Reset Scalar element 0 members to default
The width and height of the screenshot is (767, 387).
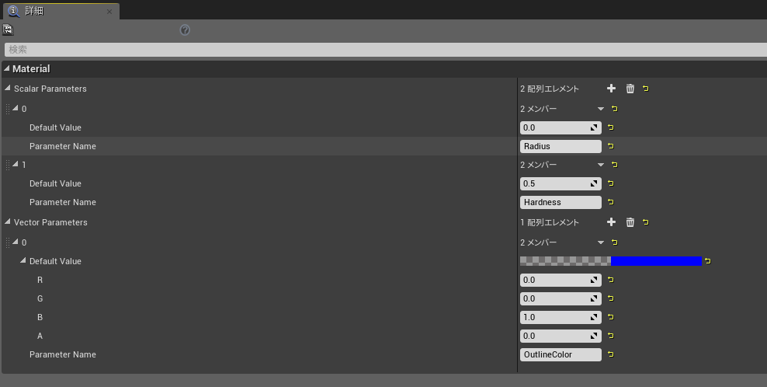tap(615, 109)
